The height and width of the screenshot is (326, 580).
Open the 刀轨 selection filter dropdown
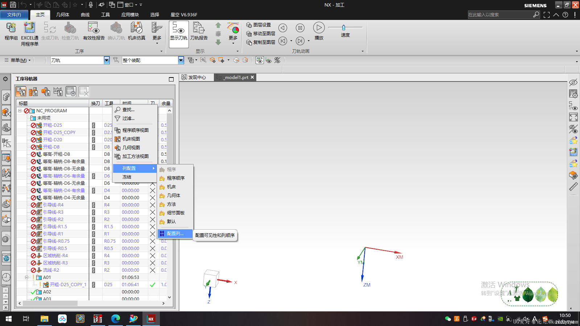107,60
